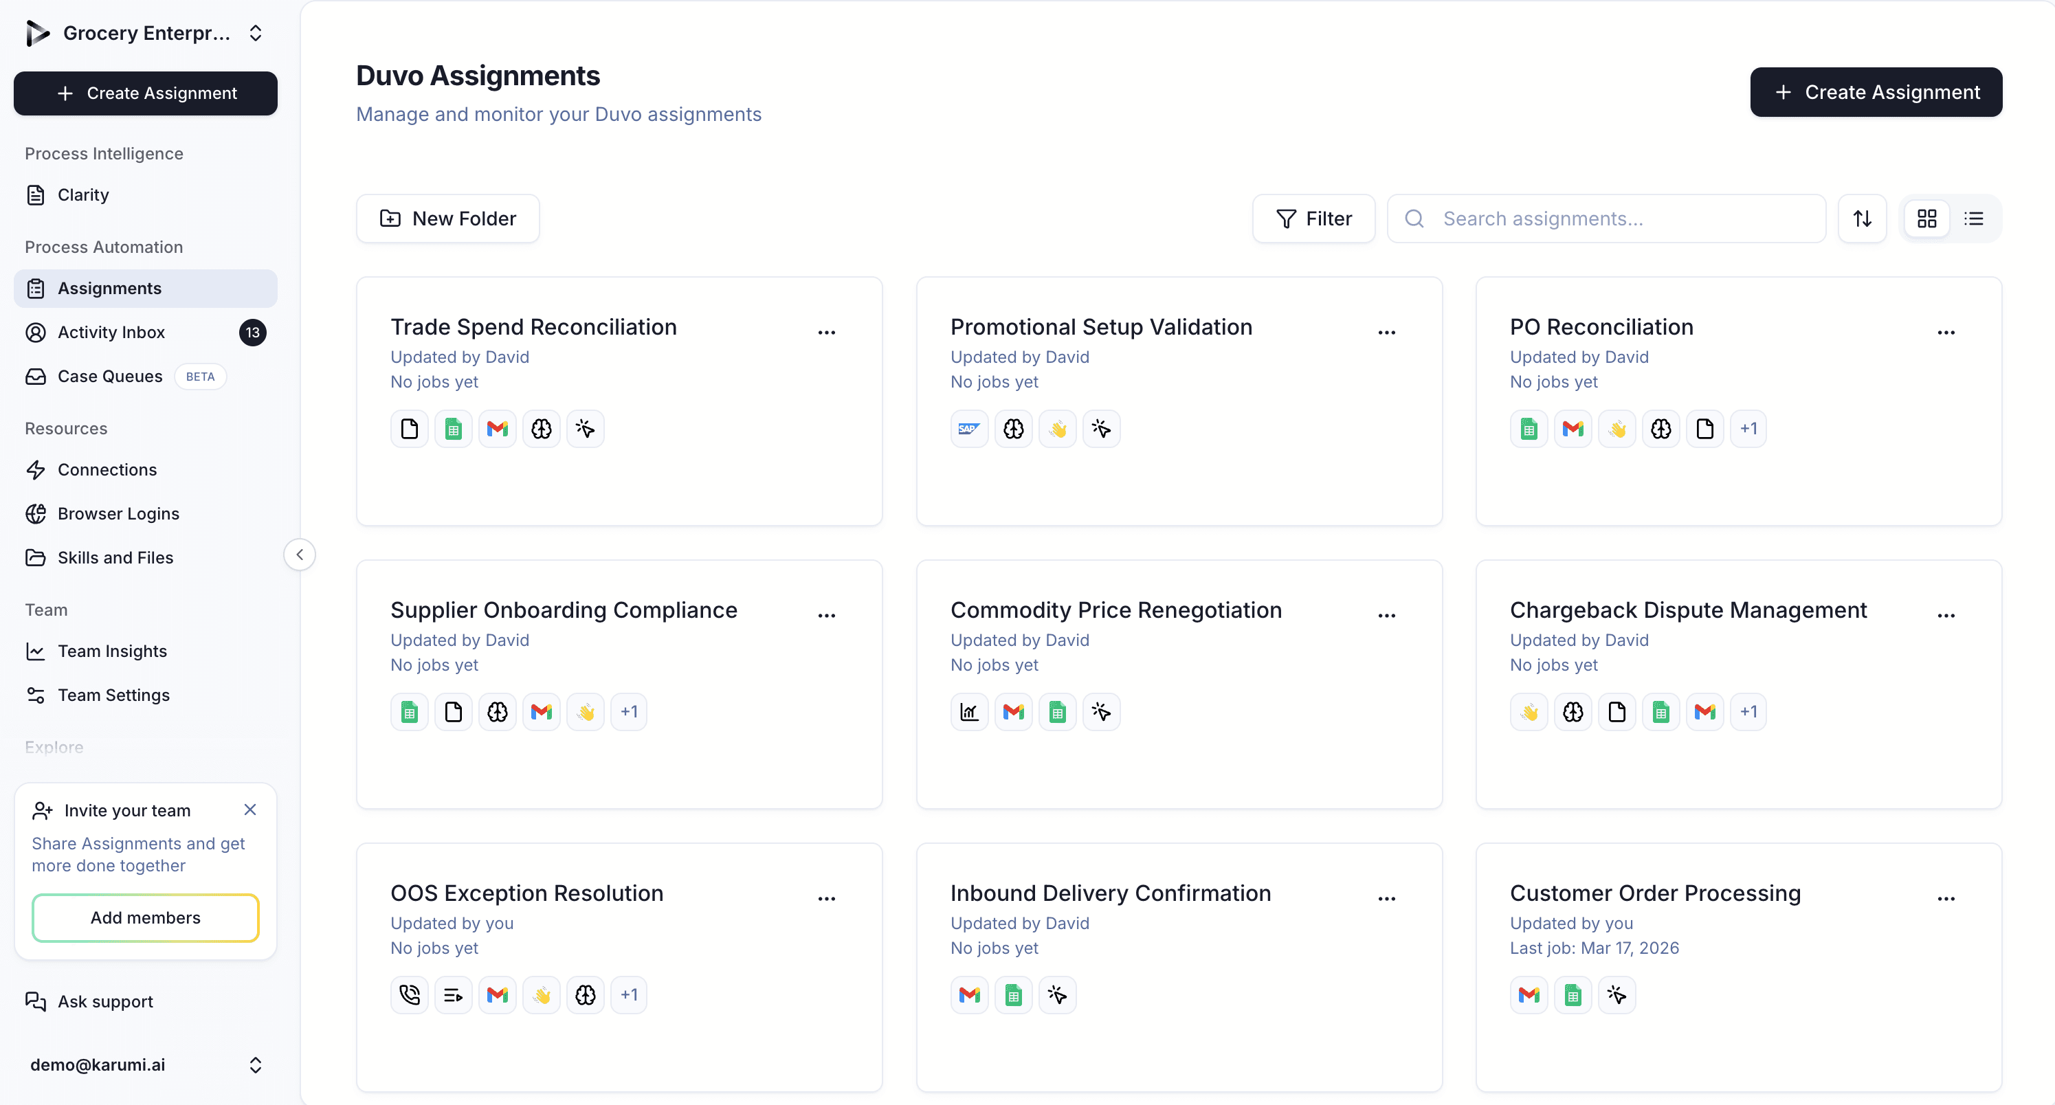
Task: Switch to list view layout
Action: (1974, 219)
